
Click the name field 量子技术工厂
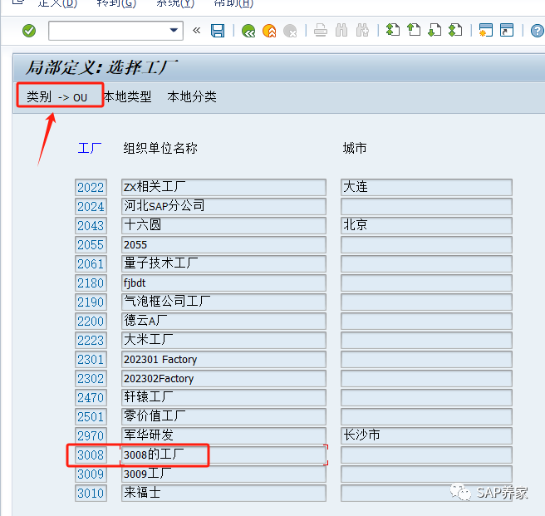tap(223, 264)
